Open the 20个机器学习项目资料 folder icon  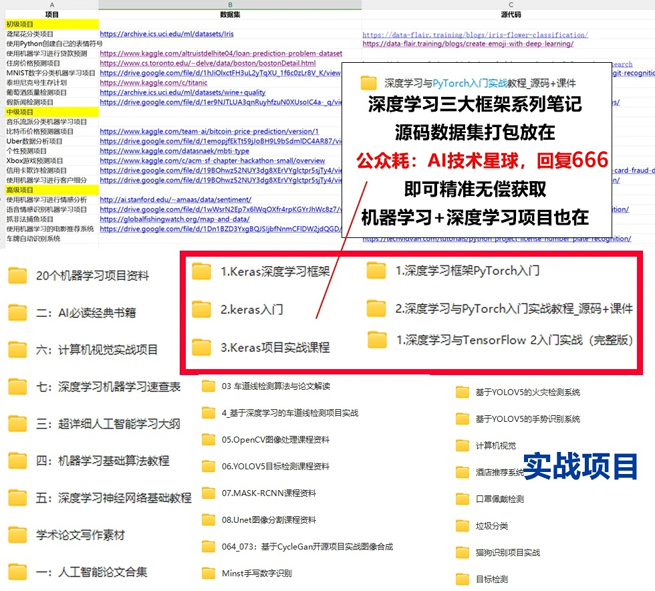tap(17, 275)
